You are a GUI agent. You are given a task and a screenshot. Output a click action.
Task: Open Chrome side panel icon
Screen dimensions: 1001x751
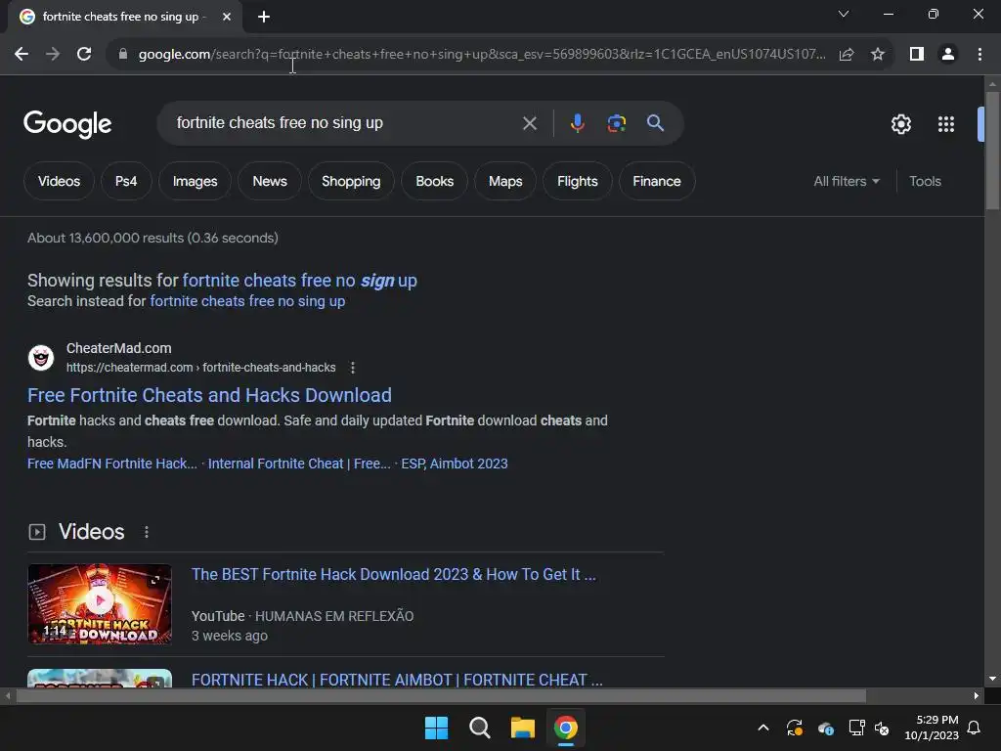pos(917,55)
